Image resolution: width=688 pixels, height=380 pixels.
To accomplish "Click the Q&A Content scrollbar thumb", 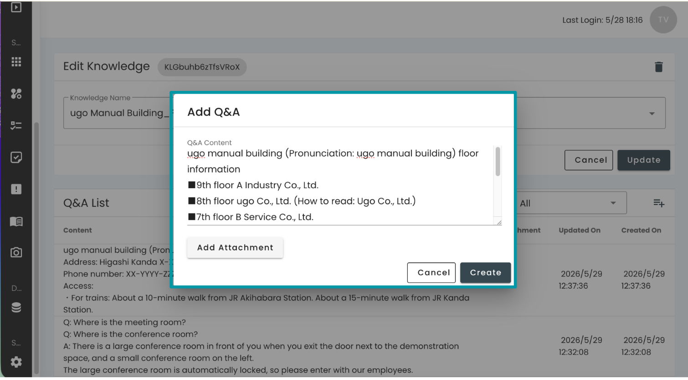I will (498, 161).
